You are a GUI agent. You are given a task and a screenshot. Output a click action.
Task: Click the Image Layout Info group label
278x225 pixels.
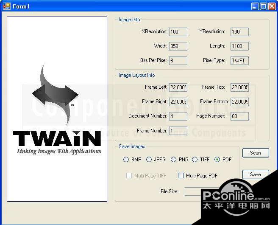[x=137, y=75]
